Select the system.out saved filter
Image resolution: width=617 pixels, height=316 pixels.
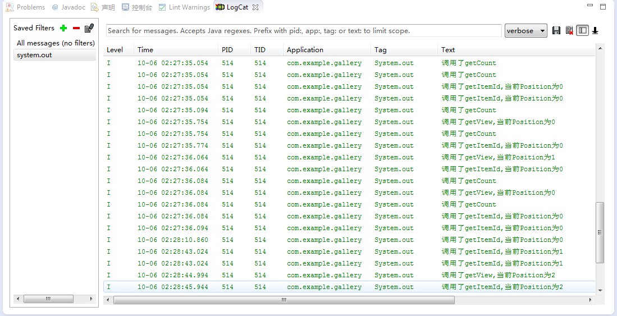pyautogui.click(x=54, y=55)
